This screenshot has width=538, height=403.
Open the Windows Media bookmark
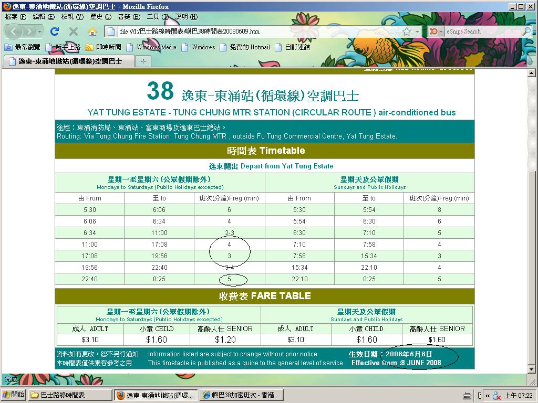(x=151, y=47)
